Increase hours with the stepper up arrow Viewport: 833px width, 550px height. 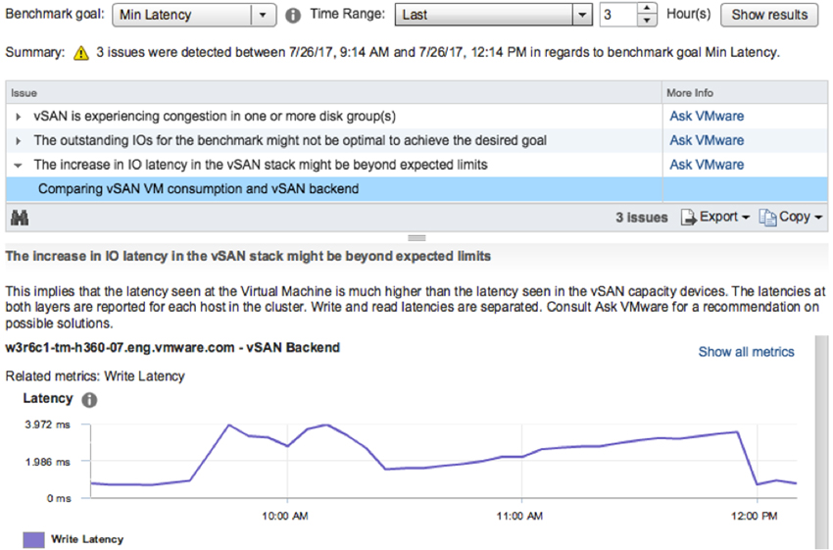pyautogui.click(x=647, y=9)
